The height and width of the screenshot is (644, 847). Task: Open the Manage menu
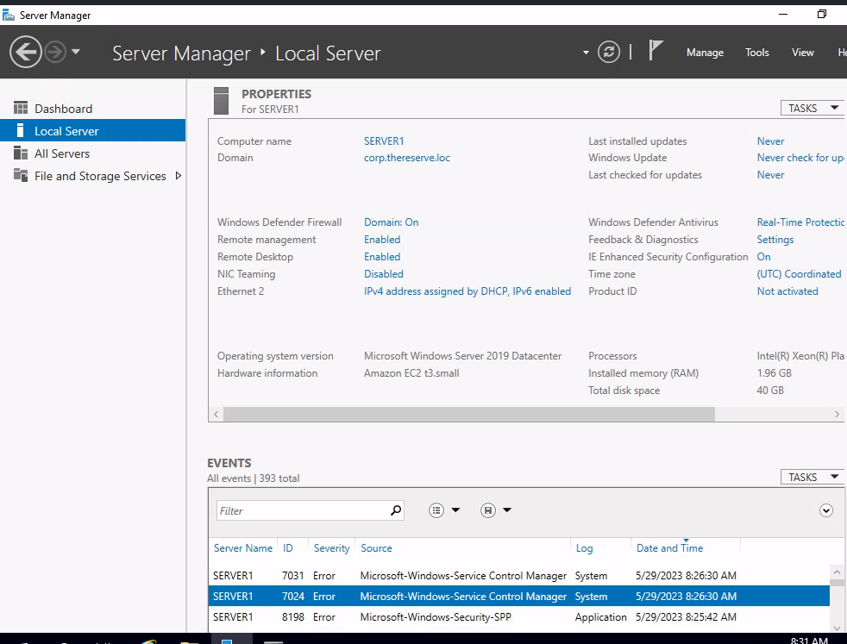pyautogui.click(x=705, y=53)
